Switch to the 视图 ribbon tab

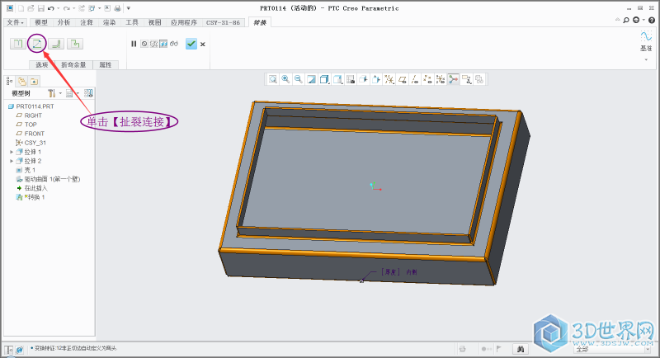pos(155,23)
